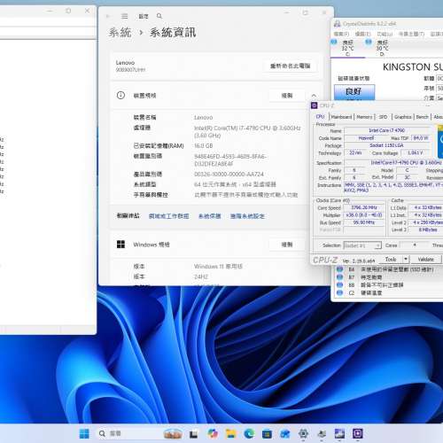The image size is (443, 443).
Task: Click the Core Speed value field in CPU-Z
Action: pyautogui.click(x=364, y=207)
